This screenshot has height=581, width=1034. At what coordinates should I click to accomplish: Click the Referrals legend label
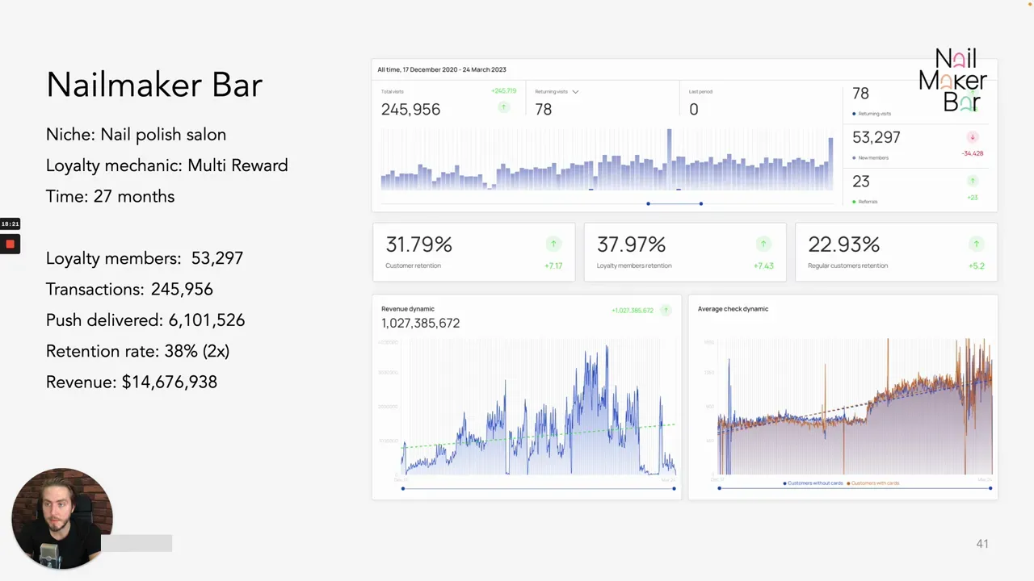pos(865,202)
